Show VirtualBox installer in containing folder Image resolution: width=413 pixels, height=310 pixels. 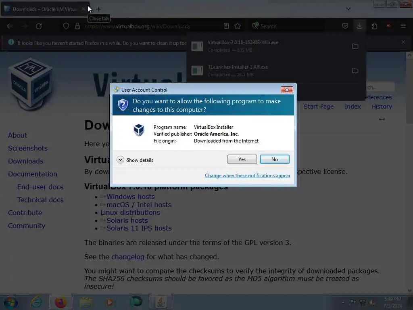(355, 46)
